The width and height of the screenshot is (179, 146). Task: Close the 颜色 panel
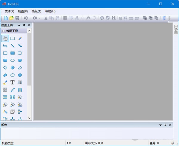170,125
